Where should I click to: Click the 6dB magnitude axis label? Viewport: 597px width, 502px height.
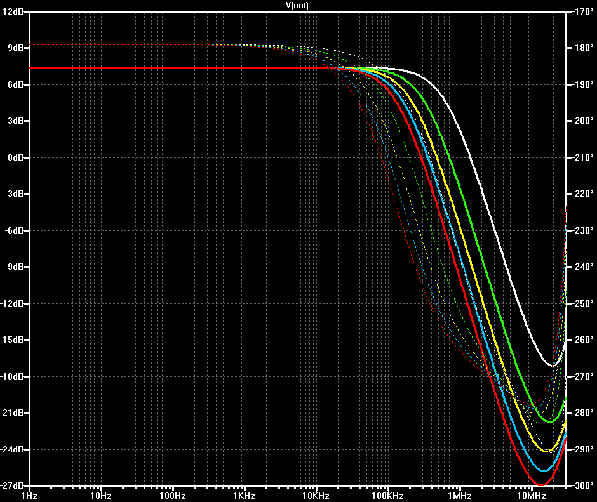[16, 84]
